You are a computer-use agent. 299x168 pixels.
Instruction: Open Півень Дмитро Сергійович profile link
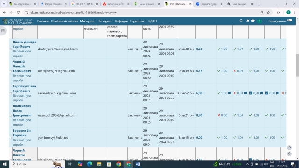(x=24, y=44)
